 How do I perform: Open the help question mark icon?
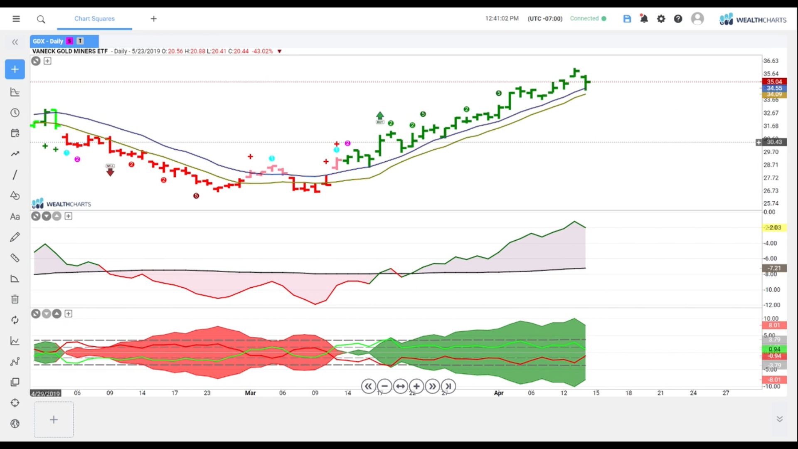(x=678, y=19)
